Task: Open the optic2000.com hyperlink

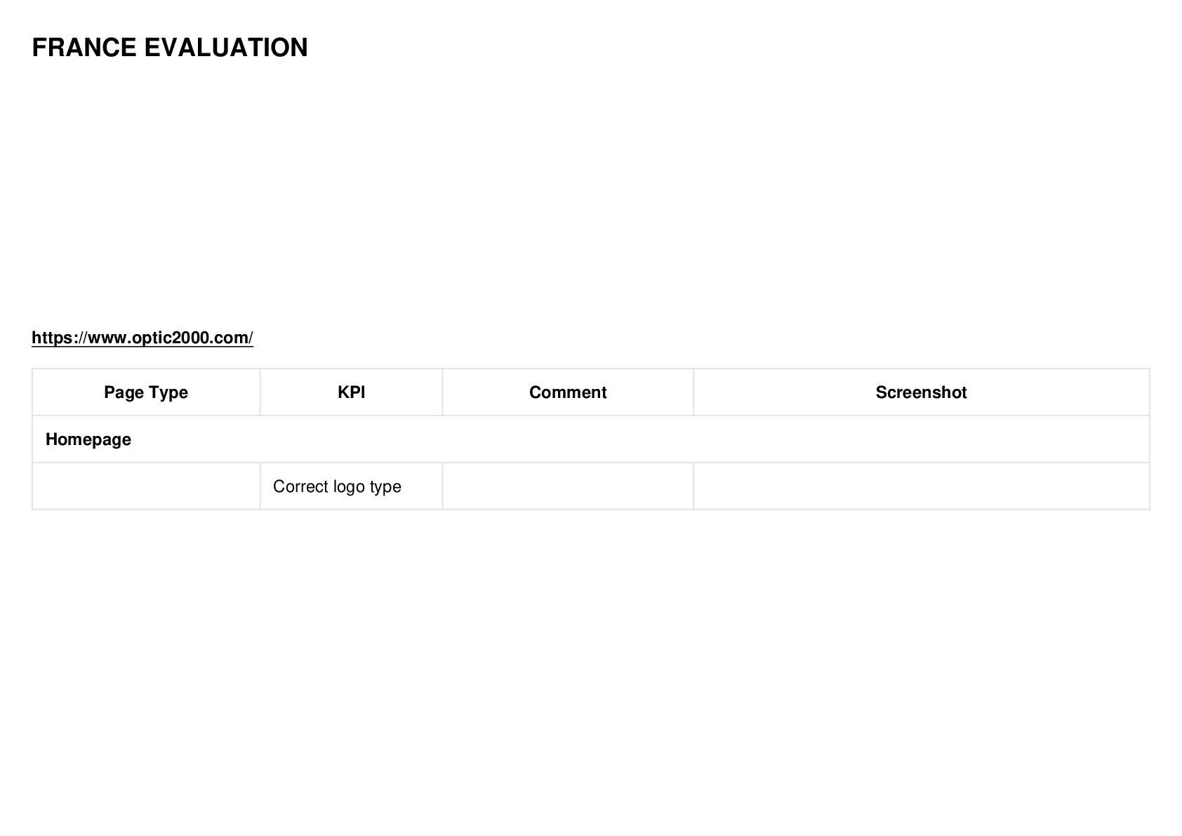Action: click(142, 338)
